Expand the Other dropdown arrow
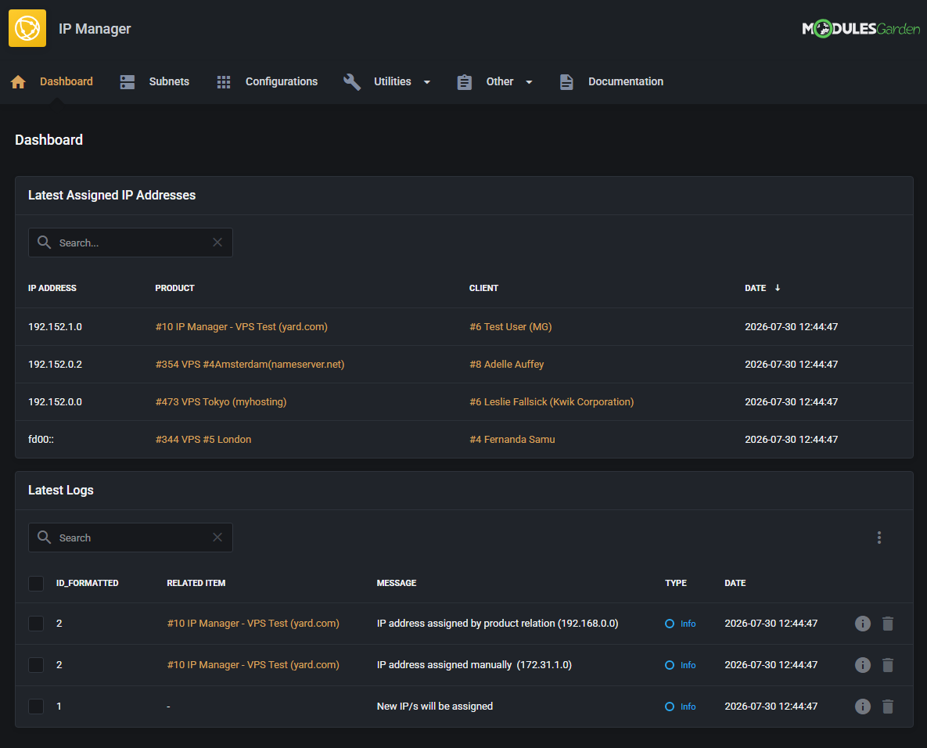Screen dimensions: 927x748 [529, 82]
